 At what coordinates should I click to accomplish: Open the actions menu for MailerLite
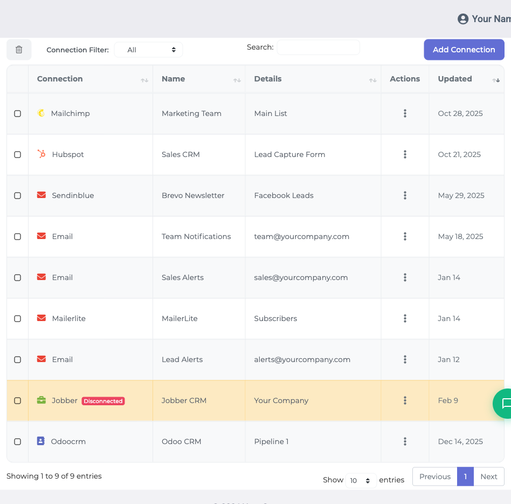tap(405, 318)
